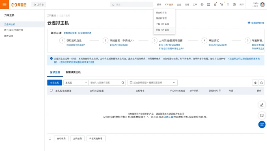
Task: Click the blue floating grid apps button
Action: coord(262,125)
